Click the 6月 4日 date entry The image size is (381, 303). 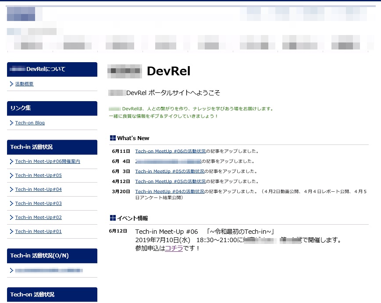click(121, 161)
